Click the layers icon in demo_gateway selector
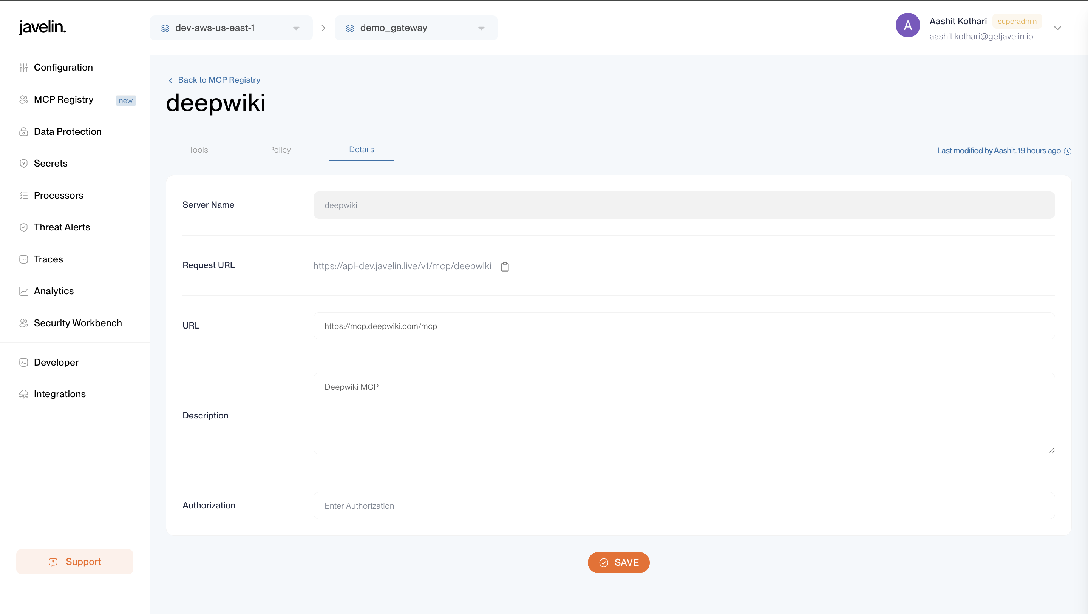1088x614 pixels. click(x=350, y=28)
